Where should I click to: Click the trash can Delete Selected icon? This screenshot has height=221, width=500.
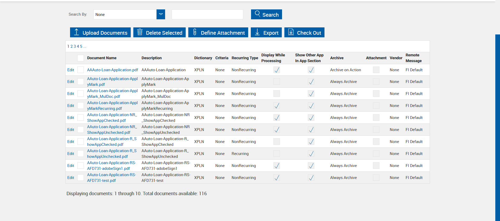click(140, 32)
